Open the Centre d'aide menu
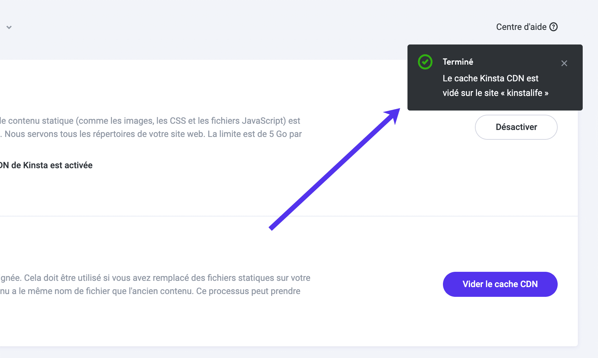 (x=522, y=27)
